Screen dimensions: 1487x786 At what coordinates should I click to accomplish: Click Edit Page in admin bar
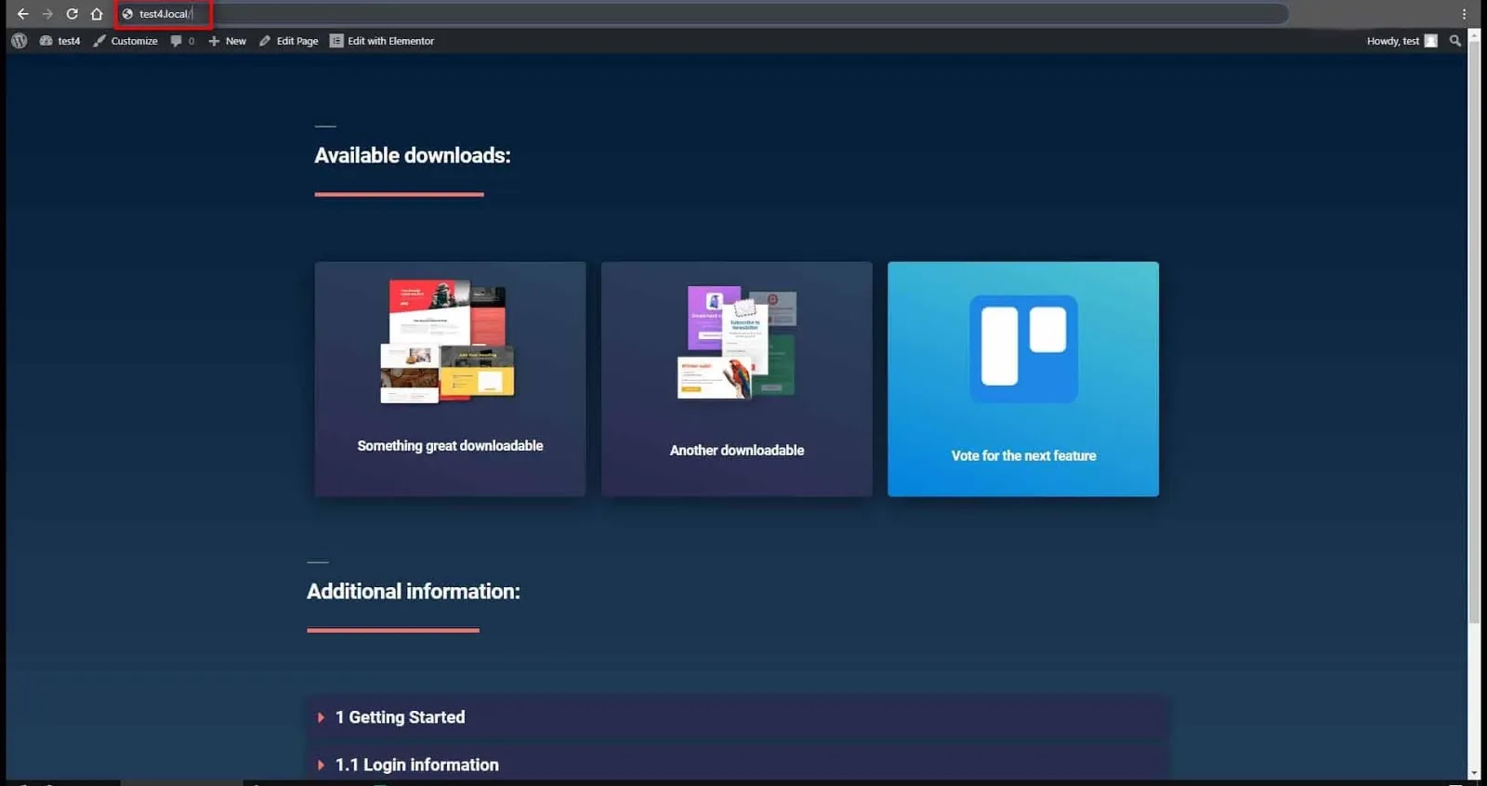pos(288,41)
